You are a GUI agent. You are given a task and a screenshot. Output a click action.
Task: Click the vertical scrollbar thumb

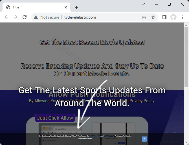point(186,57)
